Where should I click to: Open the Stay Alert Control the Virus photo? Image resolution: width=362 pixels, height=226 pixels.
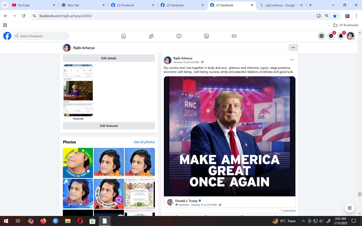coord(78,163)
